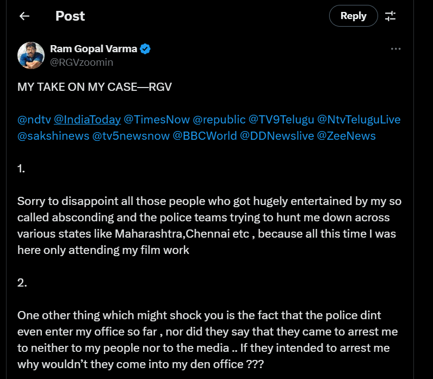The height and width of the screenshot is (379, 433).
Task: Open the three-dot more options menu
Action: tap(396, 49)
